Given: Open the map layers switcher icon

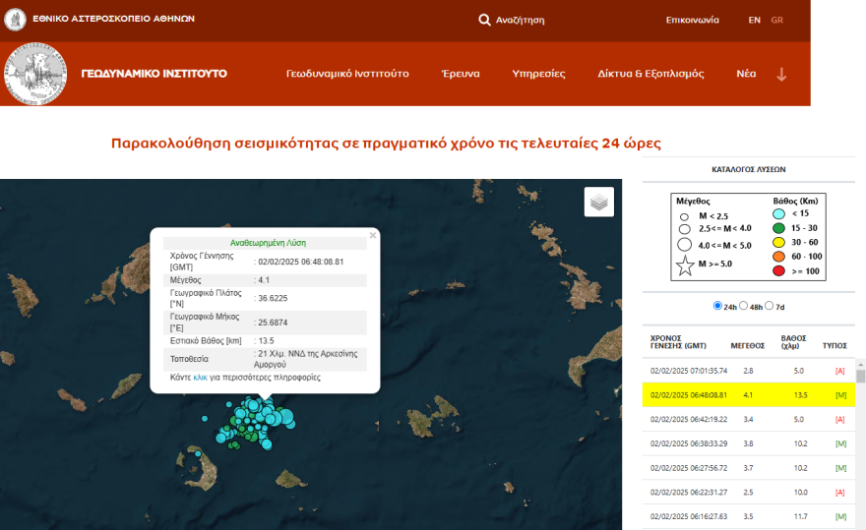Looking at the screenshot, I should click(598, 202).
